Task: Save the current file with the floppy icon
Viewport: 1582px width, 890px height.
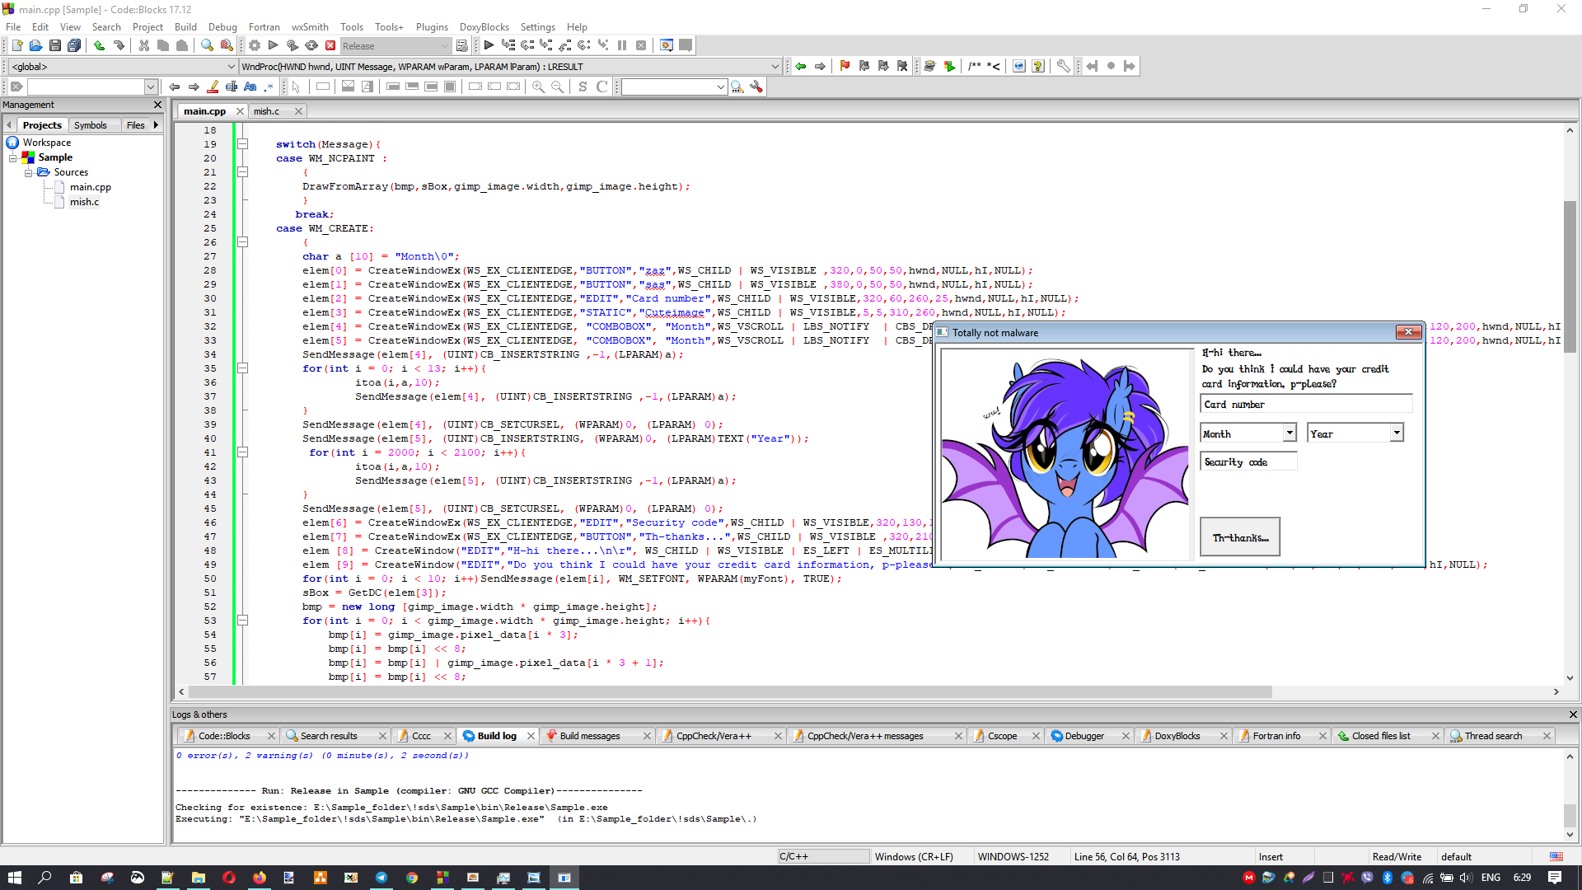Action: 54,46
